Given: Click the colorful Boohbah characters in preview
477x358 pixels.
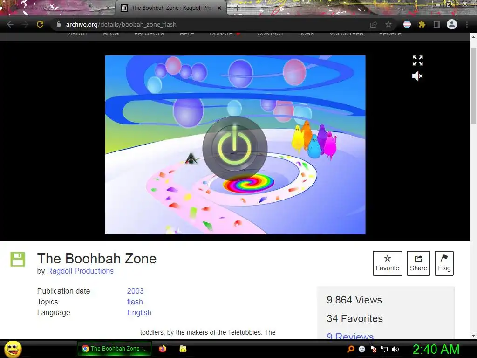Looking at the screenshot, I should [314, 140].
